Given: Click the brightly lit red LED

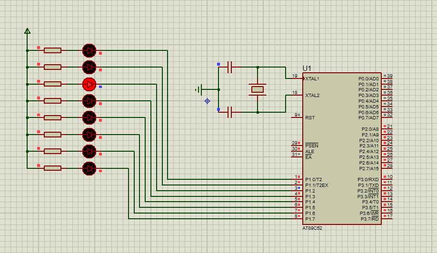Looking at the screenshot, I should [89, 84].
